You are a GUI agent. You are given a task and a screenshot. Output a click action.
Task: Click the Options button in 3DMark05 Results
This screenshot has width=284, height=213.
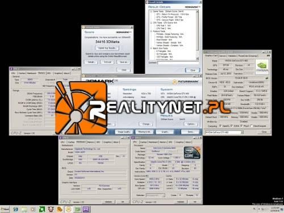191,124
